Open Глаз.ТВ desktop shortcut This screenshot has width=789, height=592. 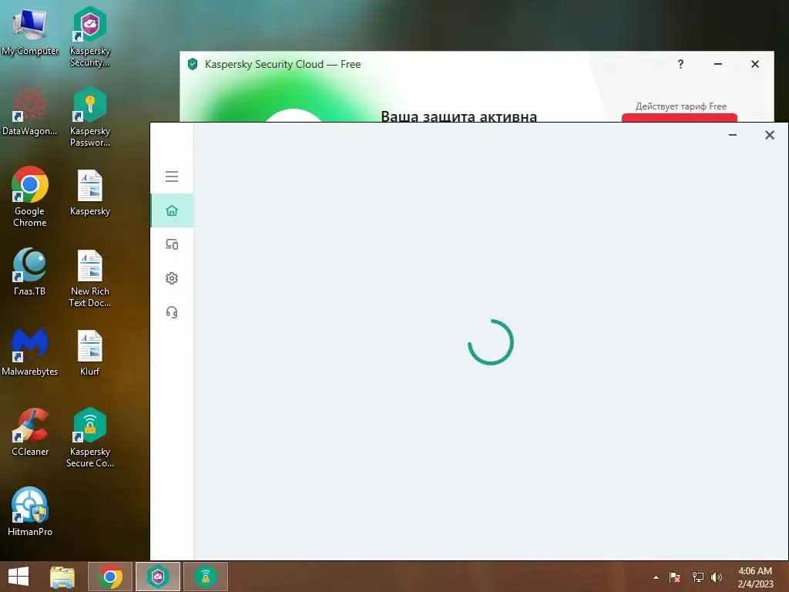pos(30,272)
